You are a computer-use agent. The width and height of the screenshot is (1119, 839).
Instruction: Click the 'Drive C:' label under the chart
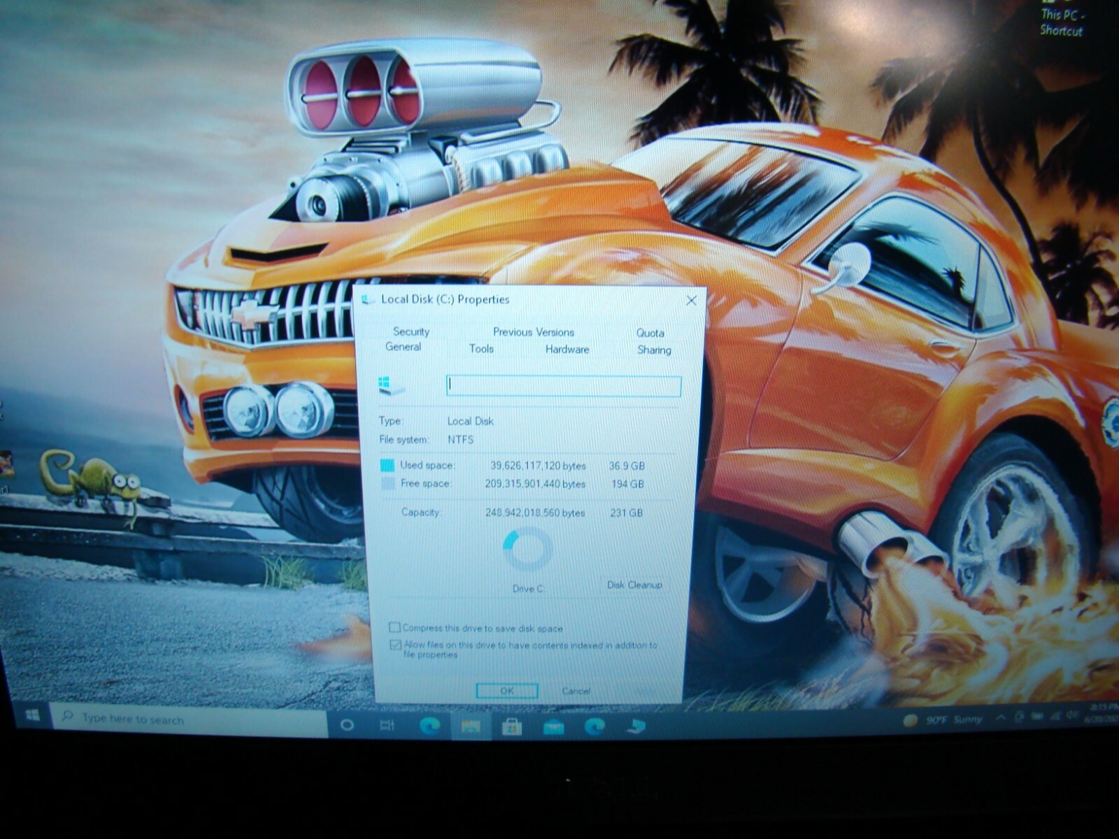(x=528, y=589)
